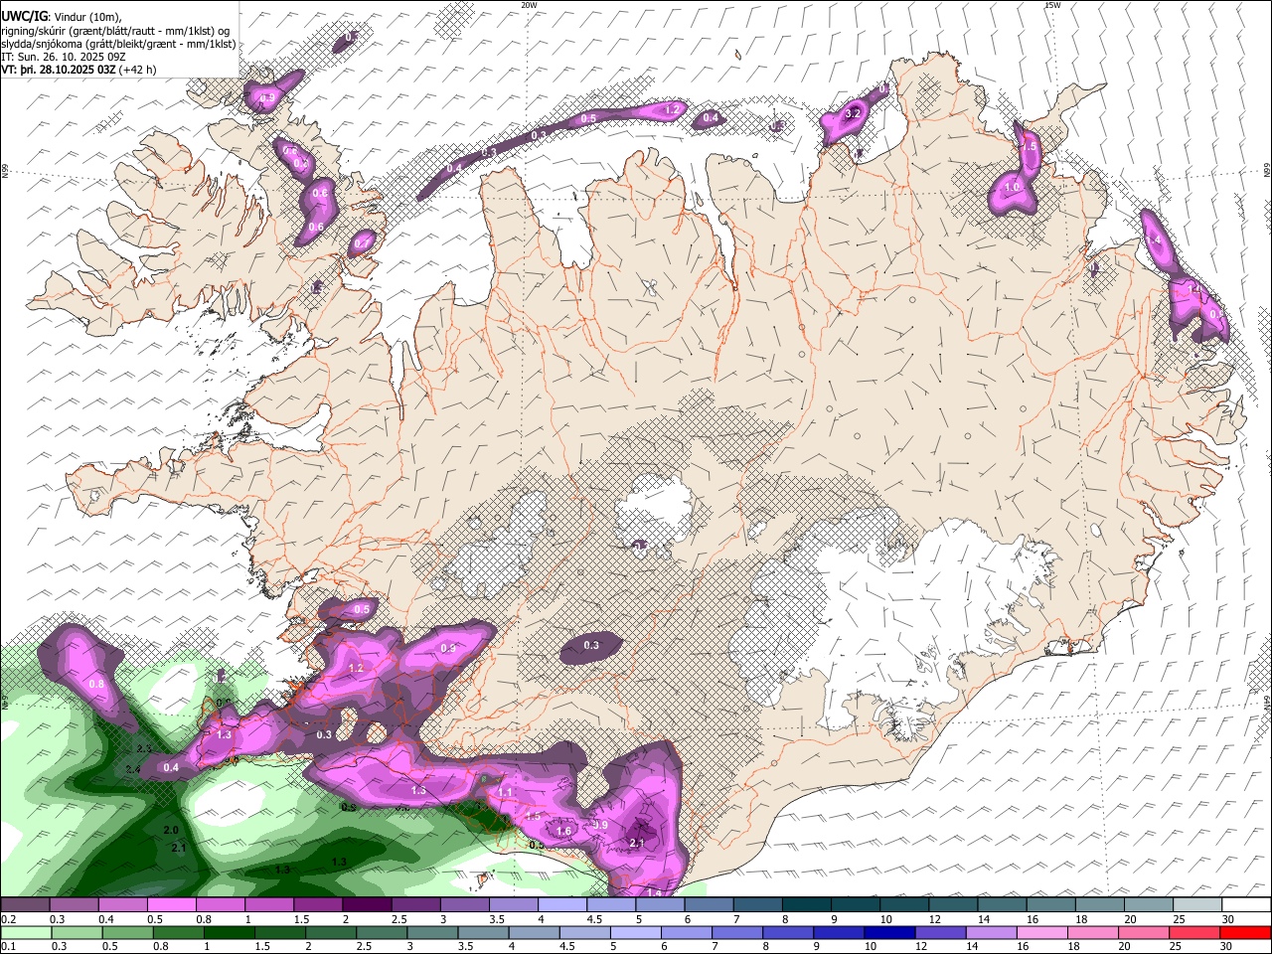This screenshot has height=954, width=1272.
Task: Select the dusky mauve 0.2 snow swatch
Action: (25, 904)
